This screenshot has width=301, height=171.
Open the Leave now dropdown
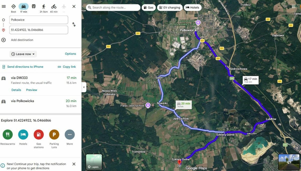23,54
